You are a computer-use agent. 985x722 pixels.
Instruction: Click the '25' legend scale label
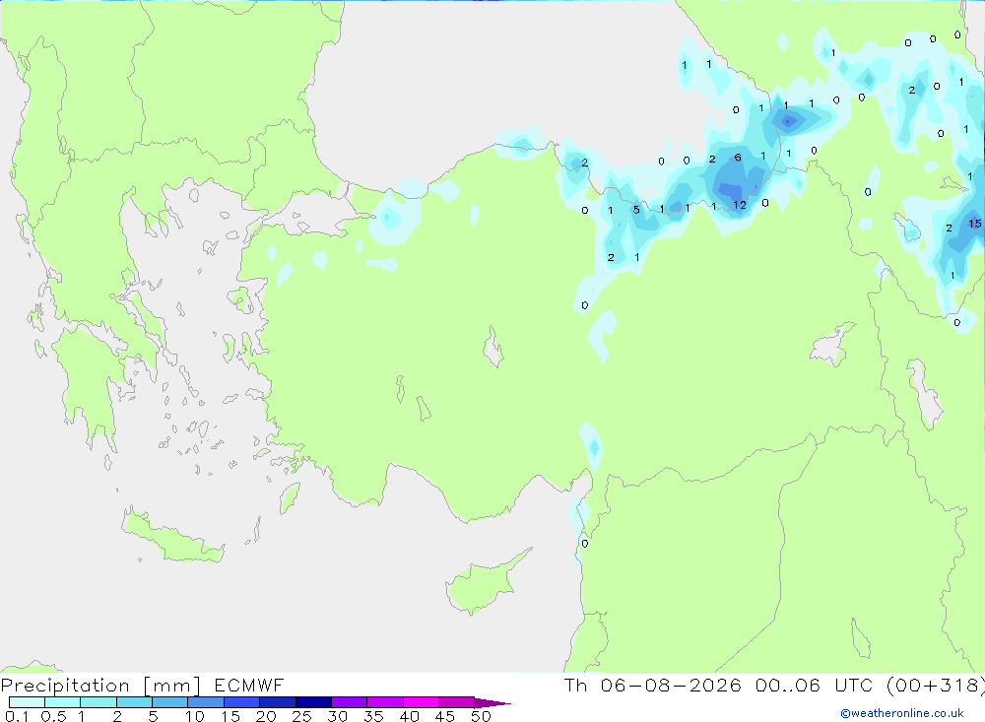pyautogui.click(x=302, y=716)
